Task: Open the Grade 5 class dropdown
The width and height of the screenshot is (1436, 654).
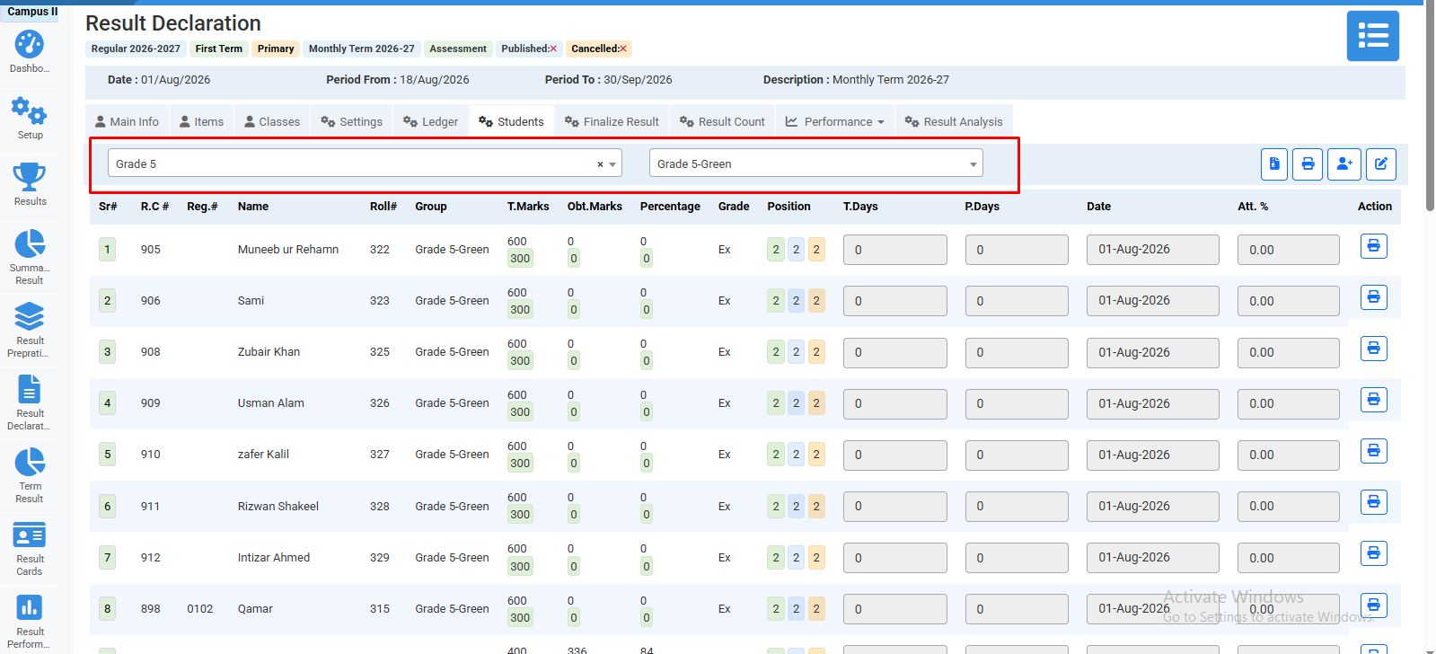Action: 365,163
